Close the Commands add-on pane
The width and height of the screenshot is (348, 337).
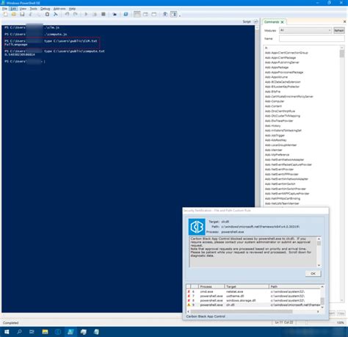tap(344, 22)
